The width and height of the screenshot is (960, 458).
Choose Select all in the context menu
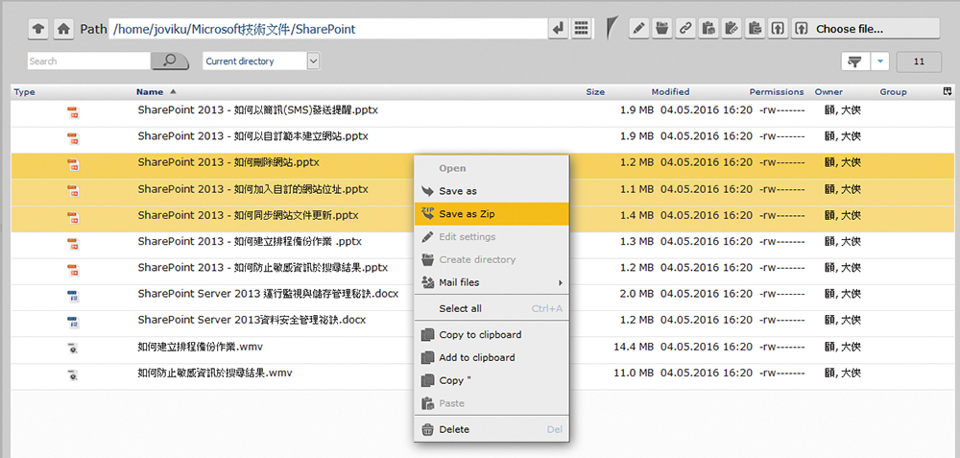click(x=492, y=308)
